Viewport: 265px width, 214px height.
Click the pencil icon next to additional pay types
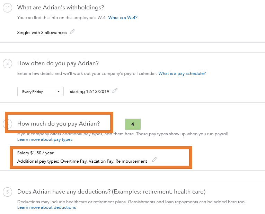(154, 160)
